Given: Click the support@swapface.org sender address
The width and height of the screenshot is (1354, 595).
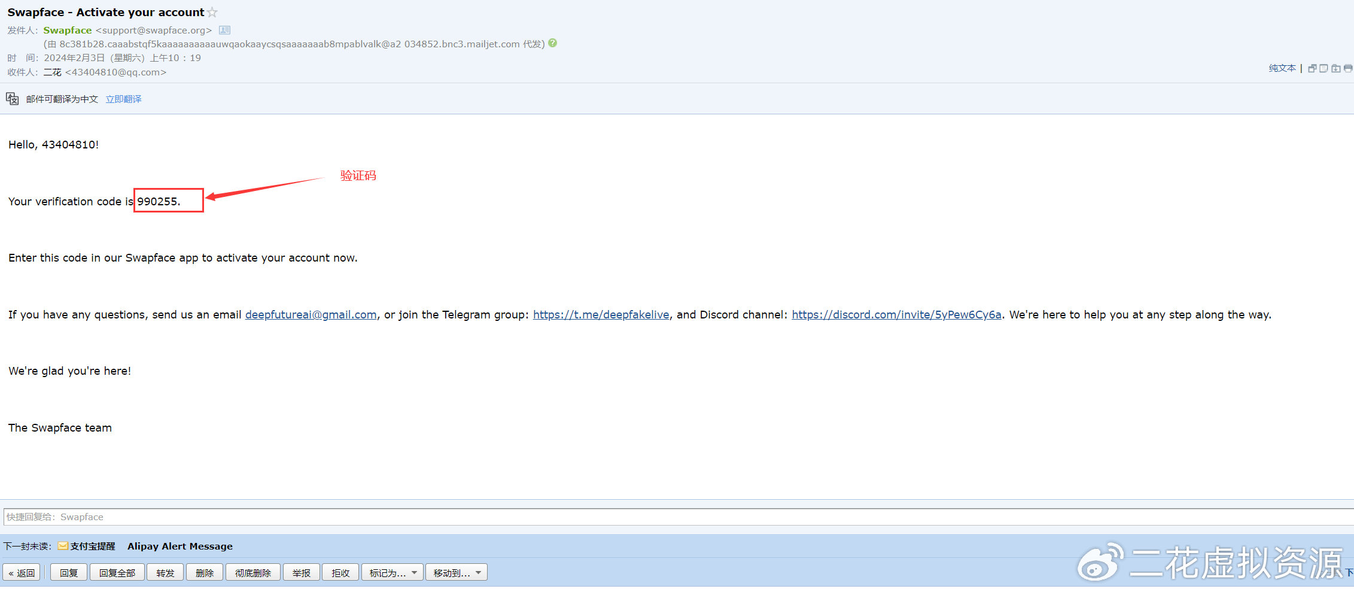Looking at the screenshot, I should click(154, 30).
